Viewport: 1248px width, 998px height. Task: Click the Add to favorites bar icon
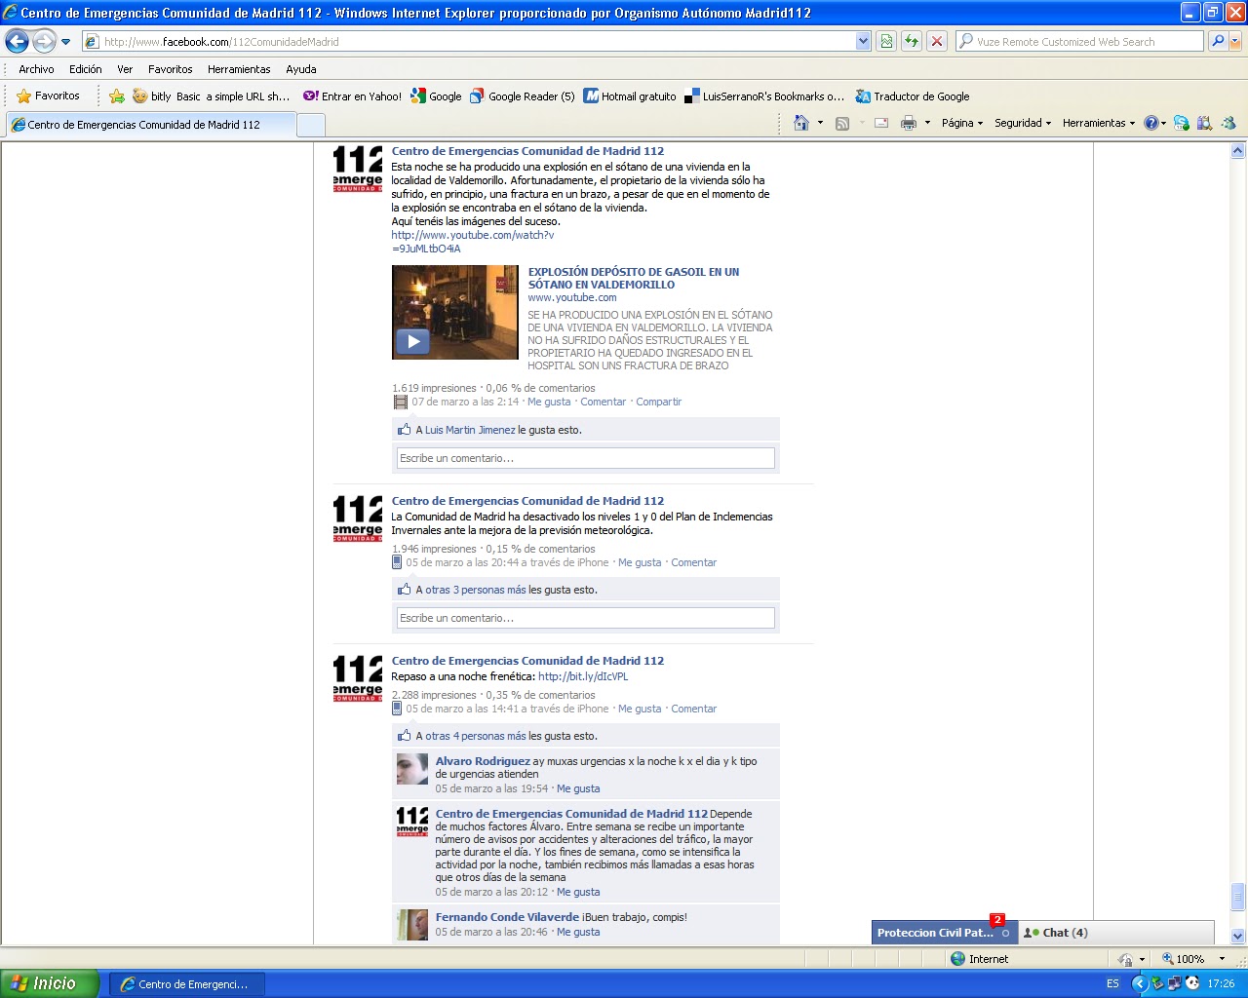point(117,96)
